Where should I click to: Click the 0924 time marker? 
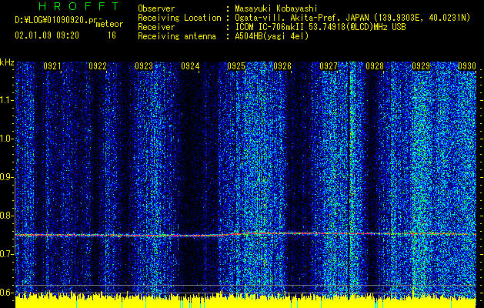(190, 66)
